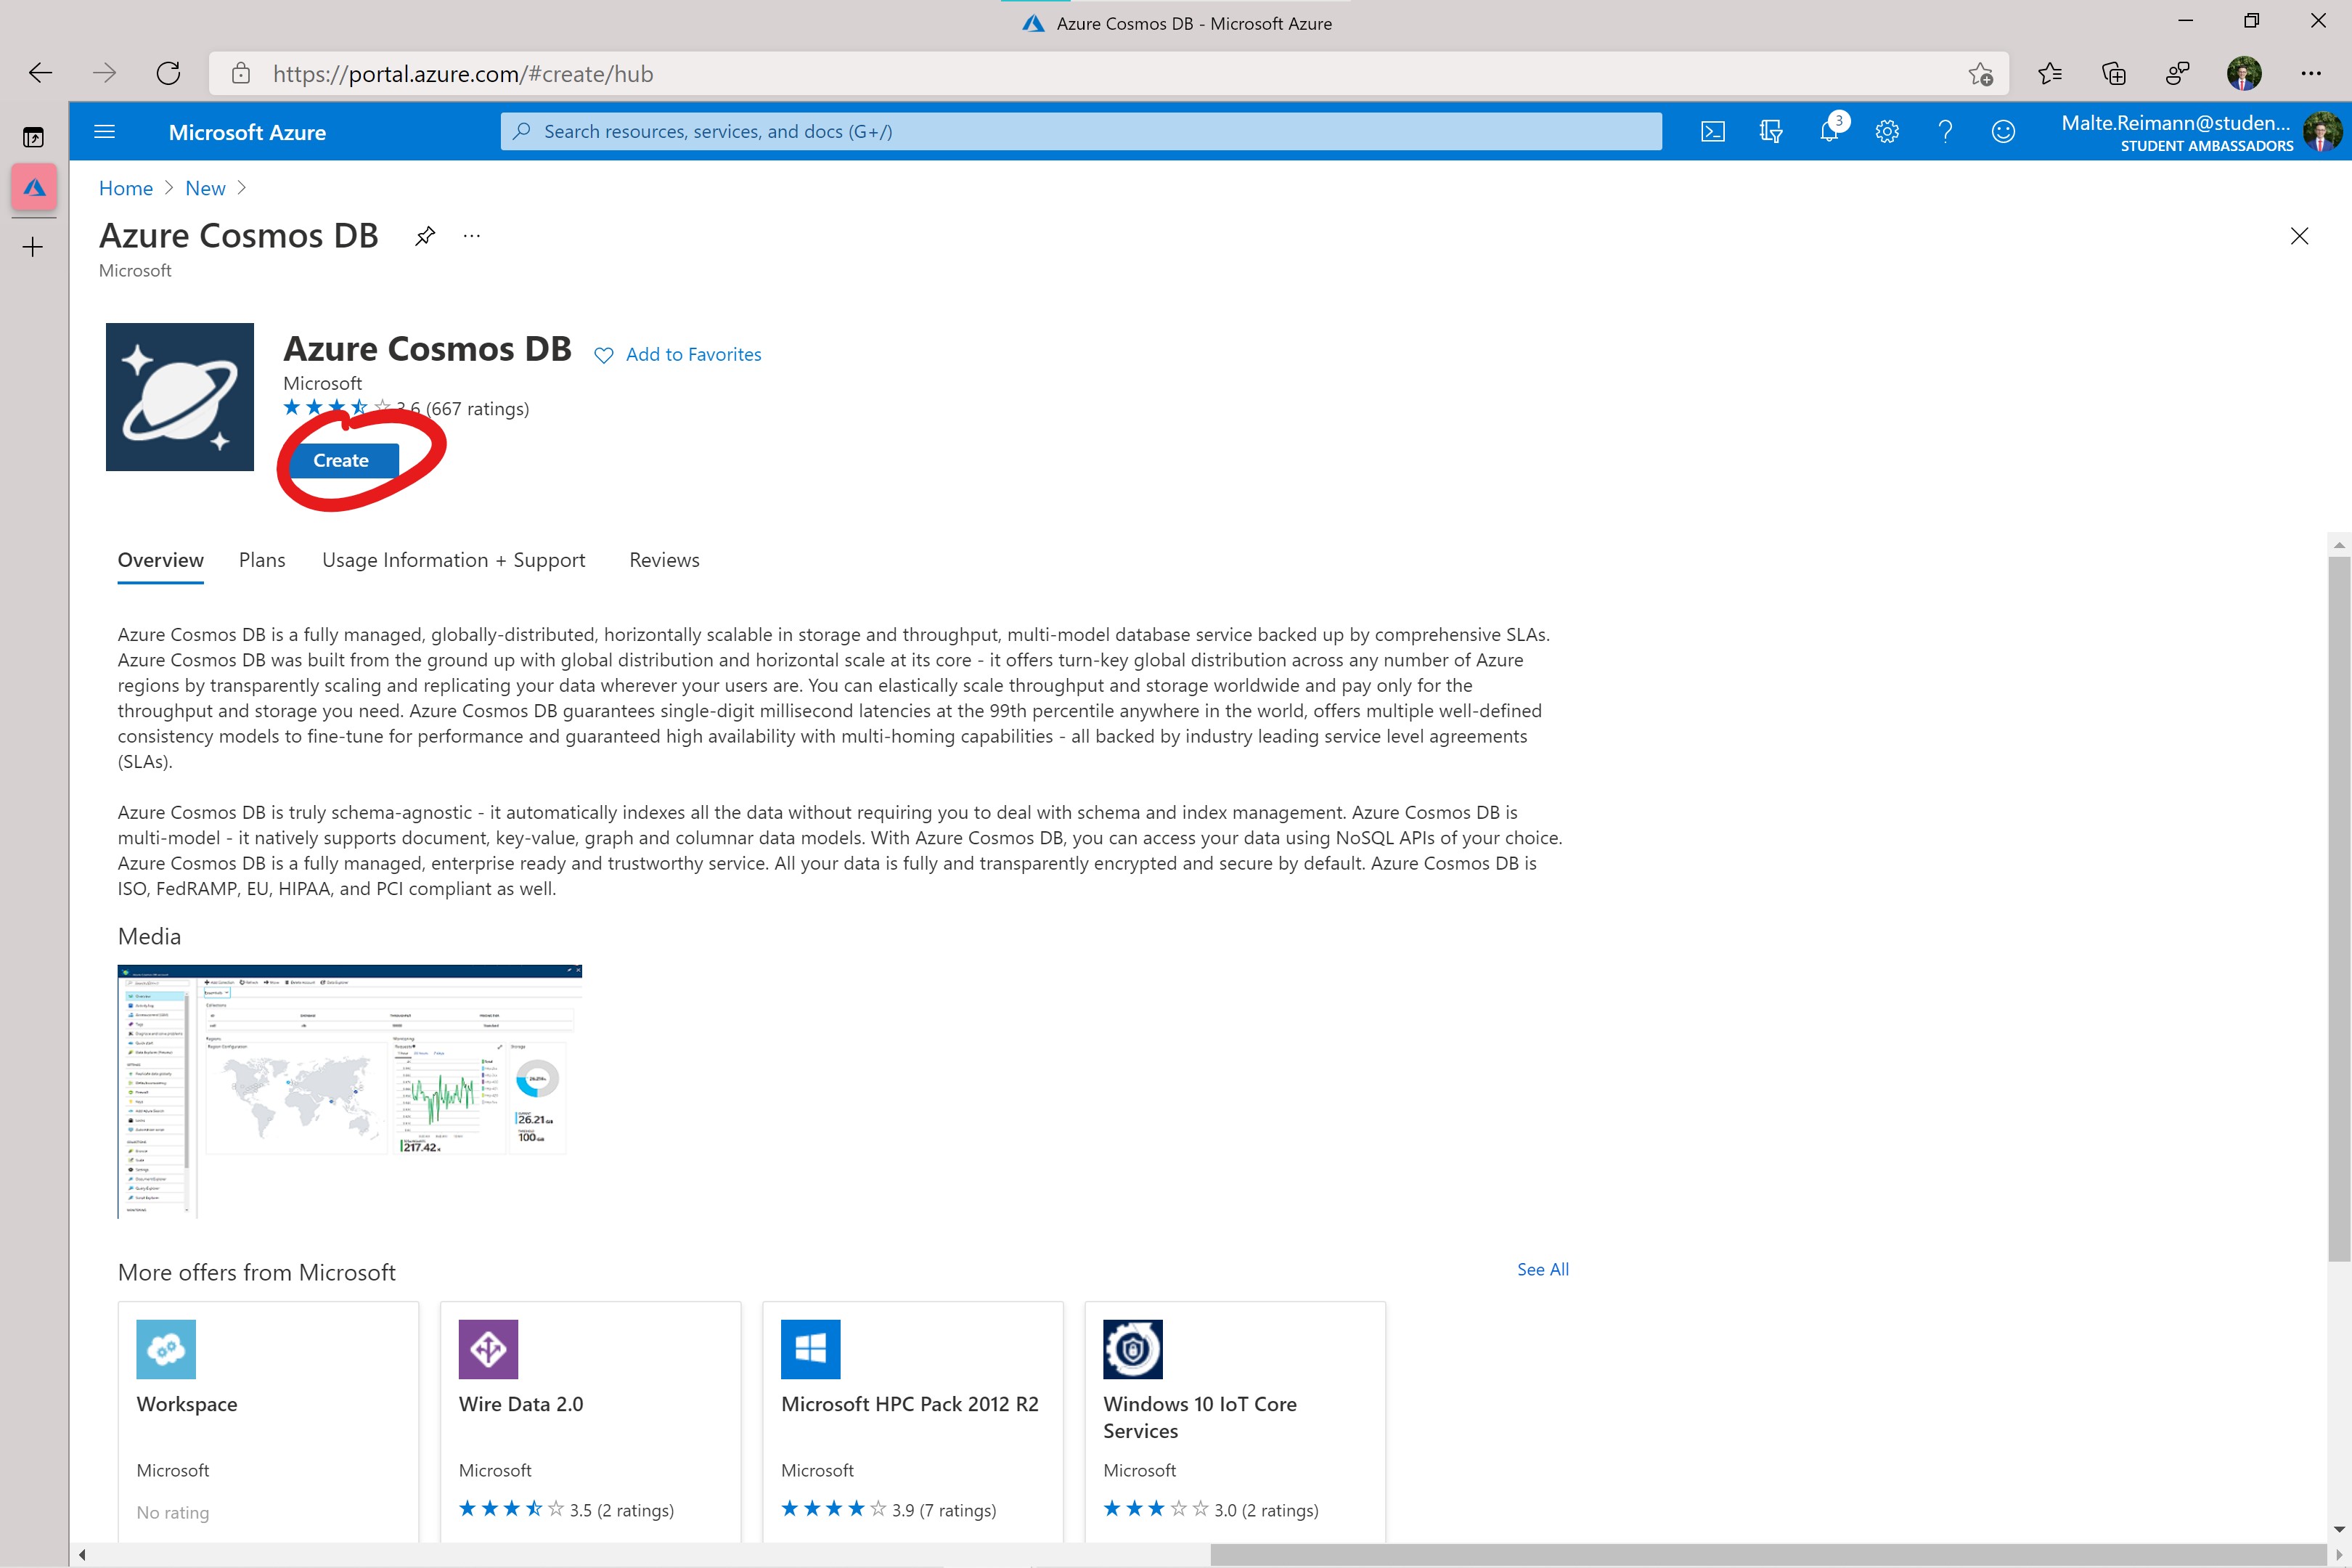Viewport: 2352px width, 1568px height.
Task: Switch to the Plans tab
Action: click(x=262, y=560)
